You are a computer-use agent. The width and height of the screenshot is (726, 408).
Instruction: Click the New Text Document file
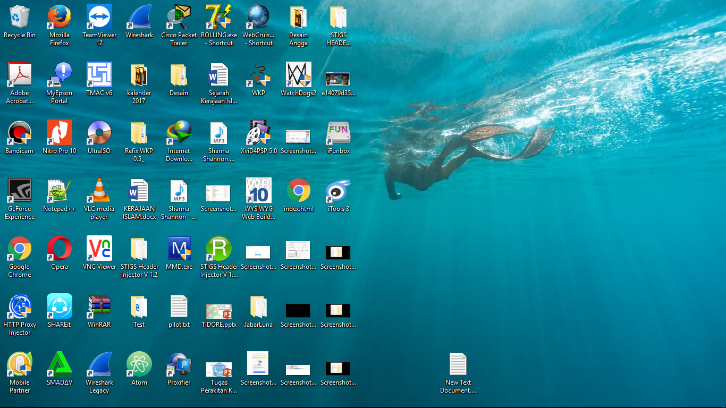coord(458,364)
